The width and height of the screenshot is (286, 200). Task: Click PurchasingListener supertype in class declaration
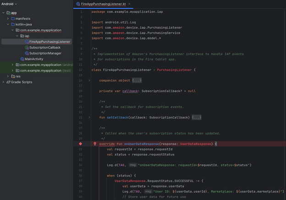(x=174, y=70)
